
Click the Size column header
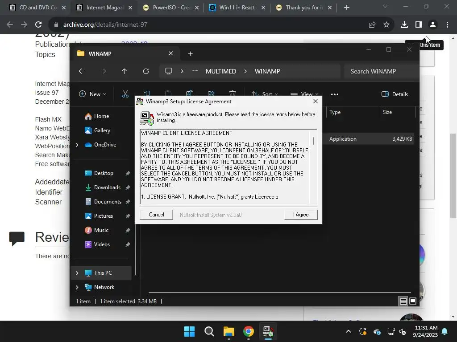click(398, 112)
